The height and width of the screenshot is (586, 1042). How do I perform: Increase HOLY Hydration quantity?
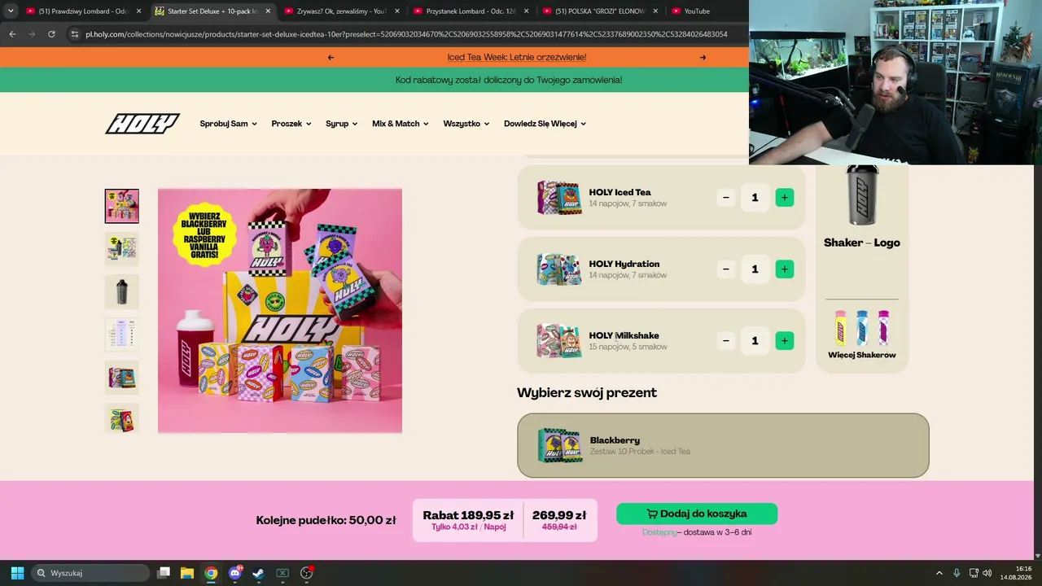pyautogui.click(x=784, y=269)
